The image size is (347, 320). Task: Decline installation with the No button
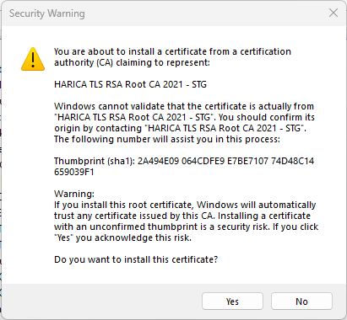tap(301, 301)
